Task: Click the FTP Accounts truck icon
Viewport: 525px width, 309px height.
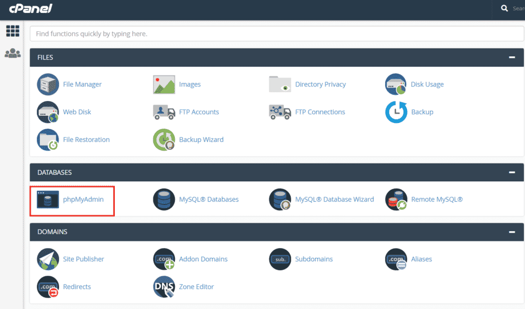Action: tap(164, 112)
